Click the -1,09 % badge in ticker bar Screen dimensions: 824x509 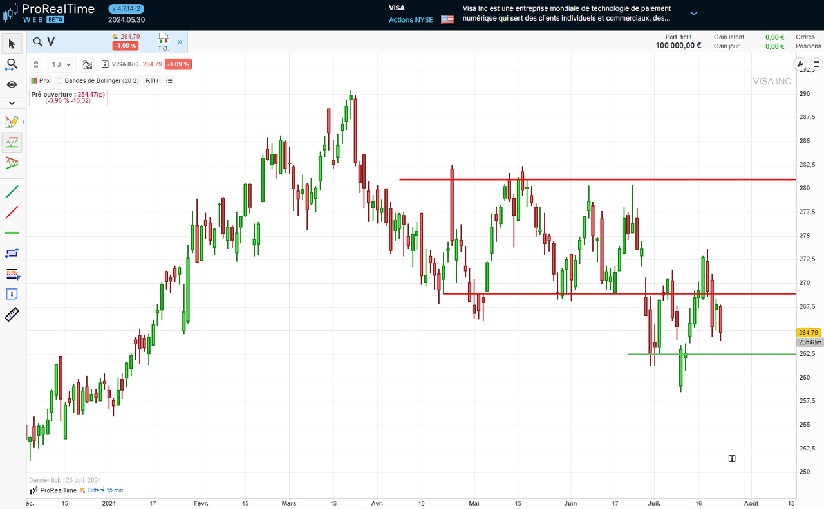[125, 46]
